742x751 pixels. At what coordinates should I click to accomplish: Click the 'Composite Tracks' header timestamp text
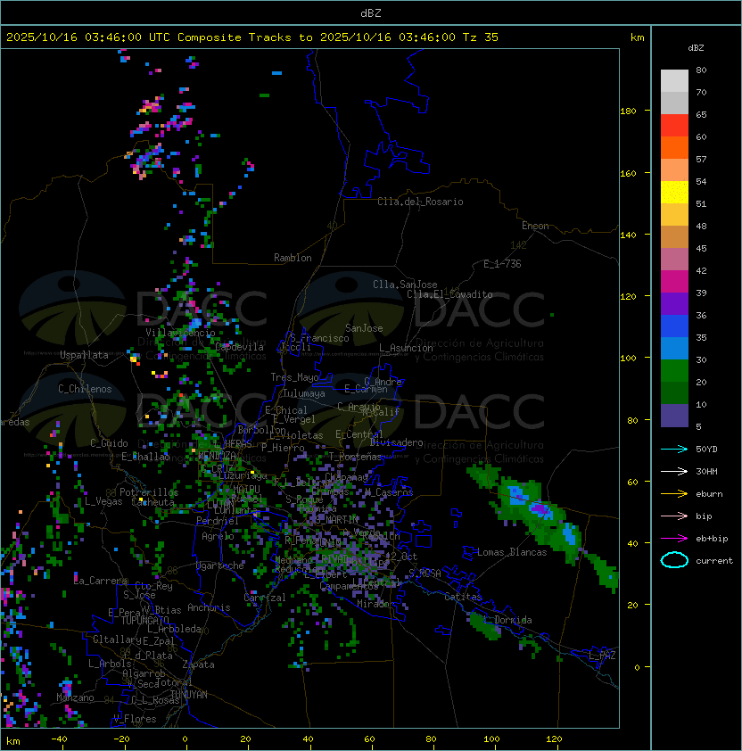click(x=252, y=37)
